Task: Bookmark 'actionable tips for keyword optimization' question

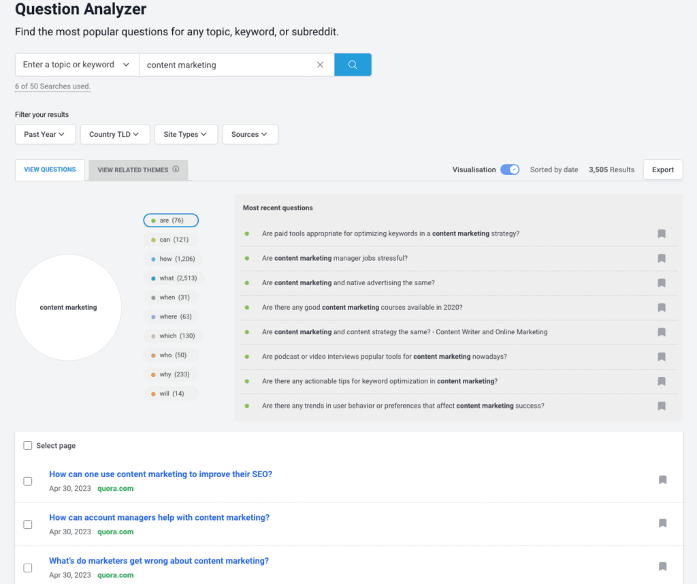Action: [662, 381]
